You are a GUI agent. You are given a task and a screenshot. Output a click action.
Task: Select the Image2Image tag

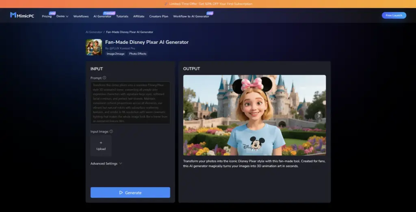coord(115,54)
